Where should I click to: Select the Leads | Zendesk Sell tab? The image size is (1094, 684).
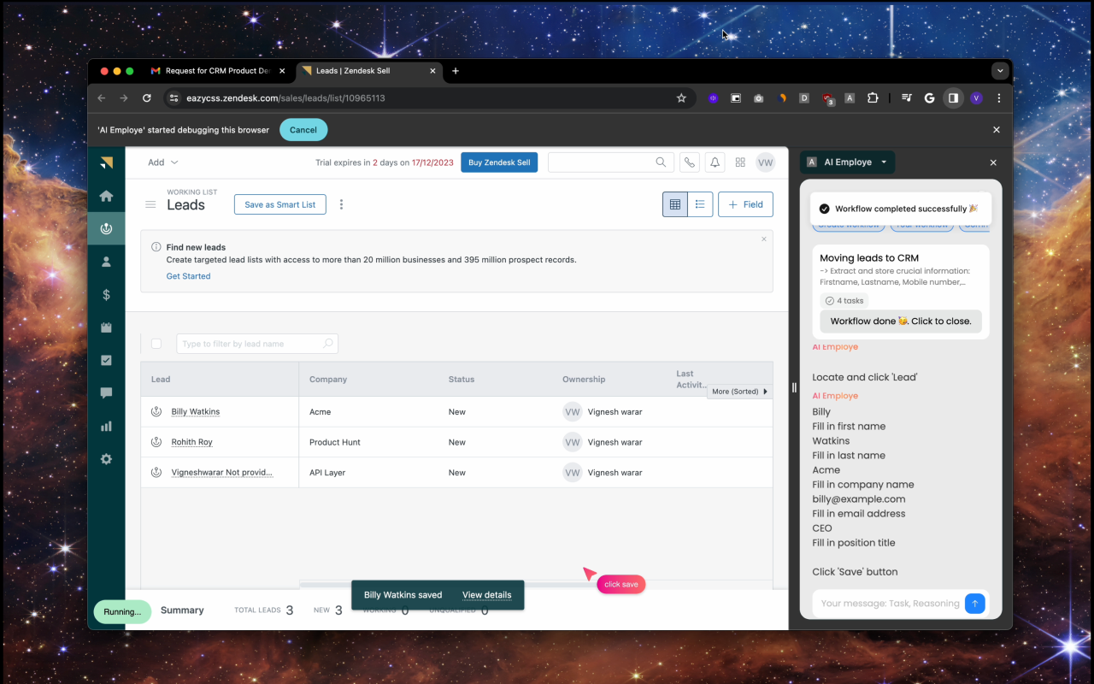[x=369, y=71]
